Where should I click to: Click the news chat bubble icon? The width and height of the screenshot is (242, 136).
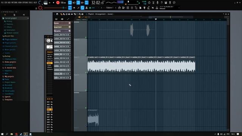point(174,3)
